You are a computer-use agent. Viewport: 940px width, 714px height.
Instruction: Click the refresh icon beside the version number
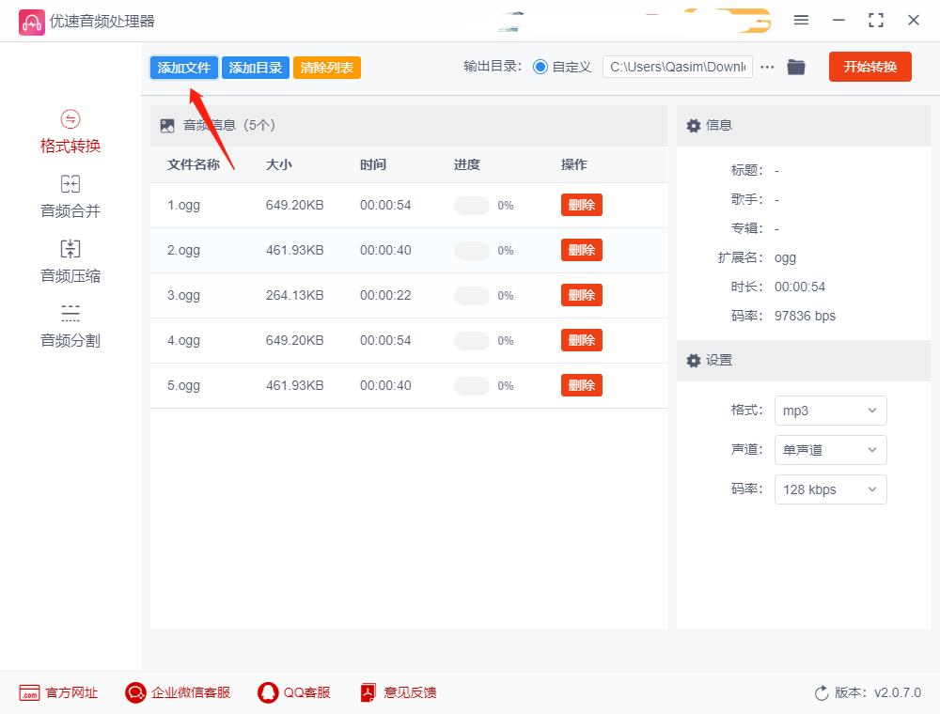click(819, 692)
